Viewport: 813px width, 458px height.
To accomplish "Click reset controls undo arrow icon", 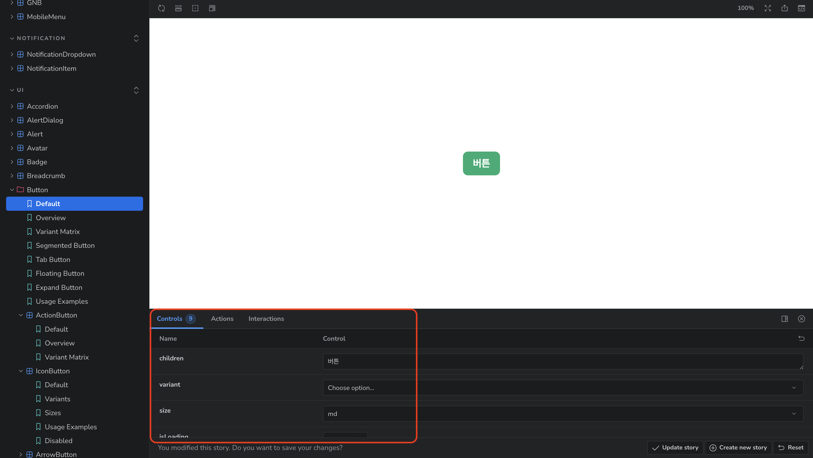I will 801,339.
